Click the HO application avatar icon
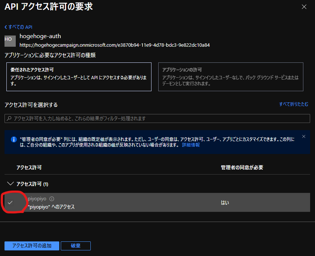The width and height of the screenshot is (315, 256). coord(10,41)
